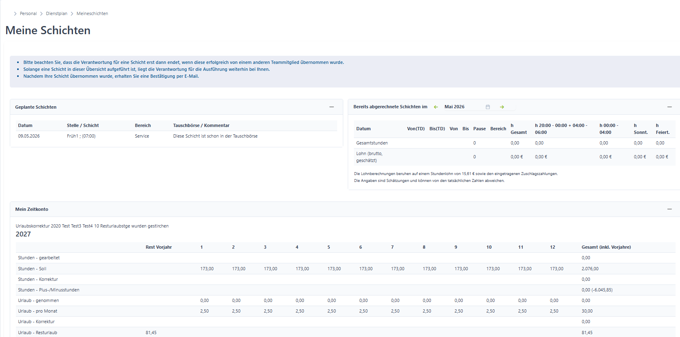Select the Meineschichten breadcrumb item
Viewport: 680px width, 337px height.
pyautogui.click(x=92, y=14)
